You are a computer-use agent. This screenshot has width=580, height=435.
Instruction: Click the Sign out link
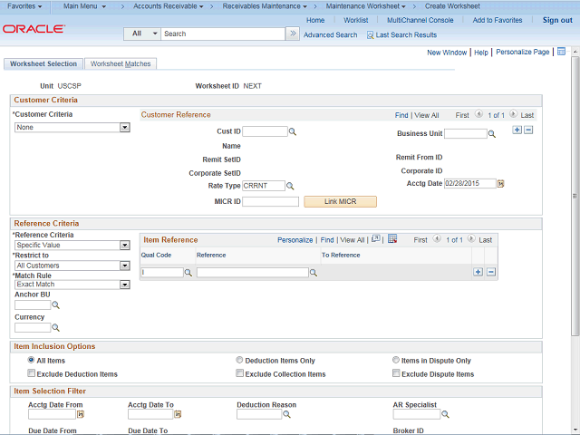(x=556, y=20)
